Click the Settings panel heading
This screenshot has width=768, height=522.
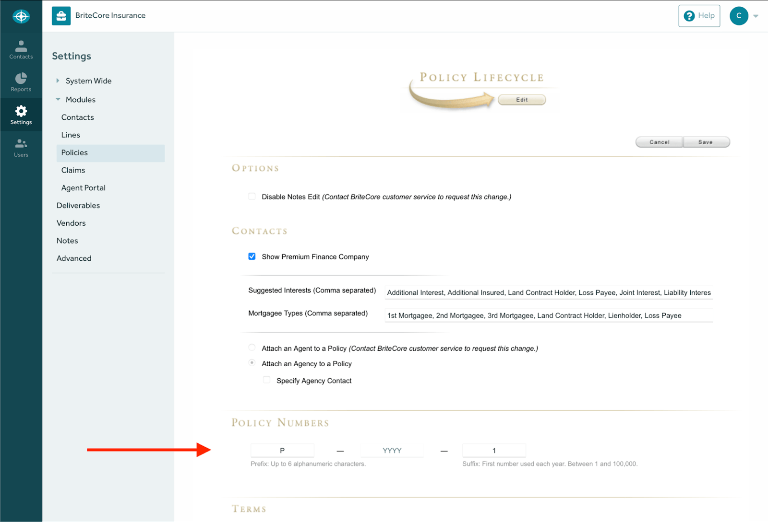72,56
